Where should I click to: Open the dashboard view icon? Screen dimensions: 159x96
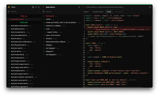click(33, 7)
